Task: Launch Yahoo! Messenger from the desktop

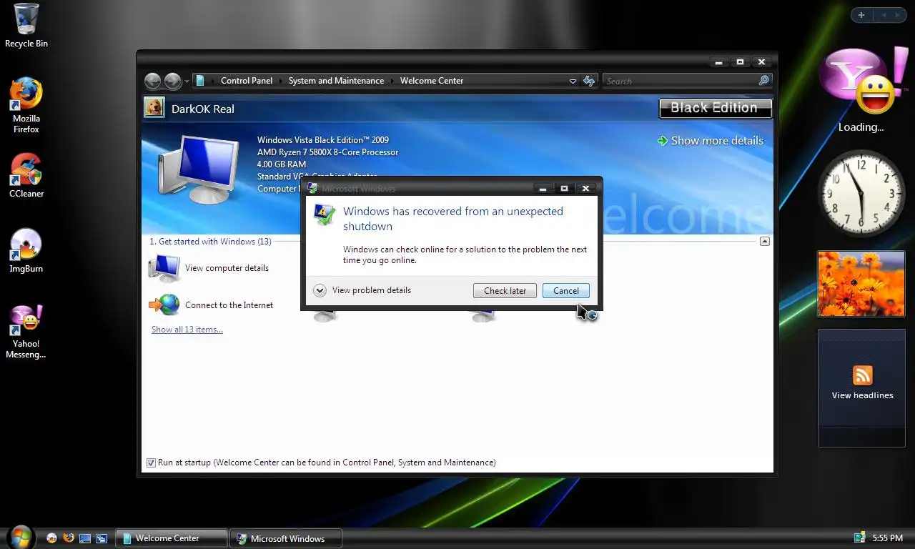Action: pos(26,332)
